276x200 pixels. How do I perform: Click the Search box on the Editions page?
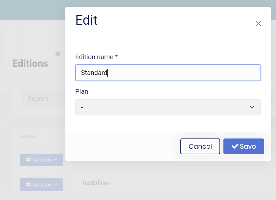[43, 99]
